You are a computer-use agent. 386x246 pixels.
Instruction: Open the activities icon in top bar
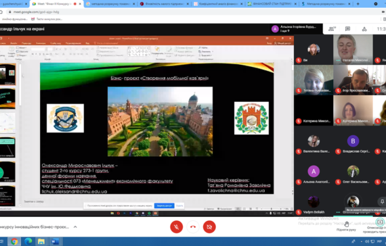[364, 29]
